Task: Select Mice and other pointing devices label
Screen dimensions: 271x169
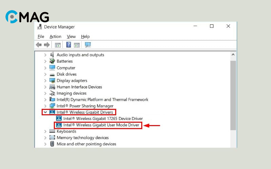Action: tap(86, 144)
